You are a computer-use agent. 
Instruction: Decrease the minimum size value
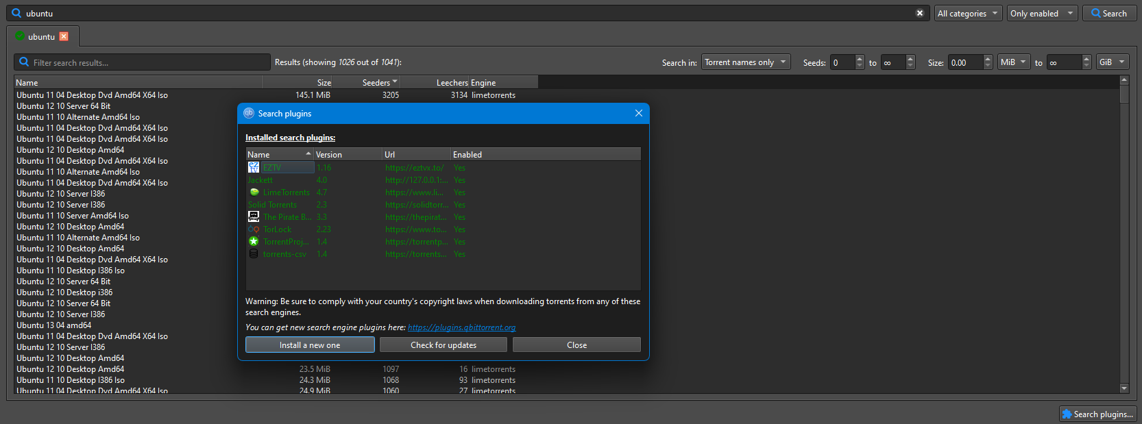(x=988, y=66)
